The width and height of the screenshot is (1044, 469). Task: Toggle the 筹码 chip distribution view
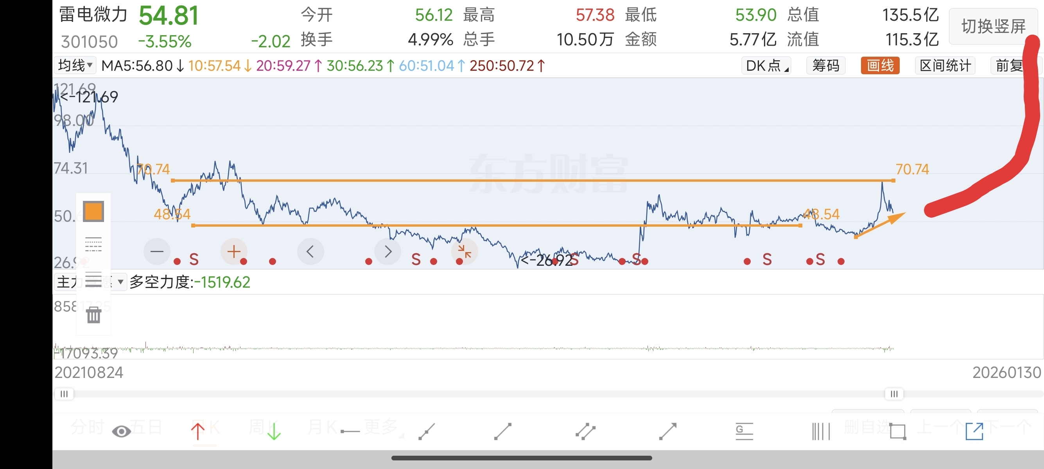point(825,66)
